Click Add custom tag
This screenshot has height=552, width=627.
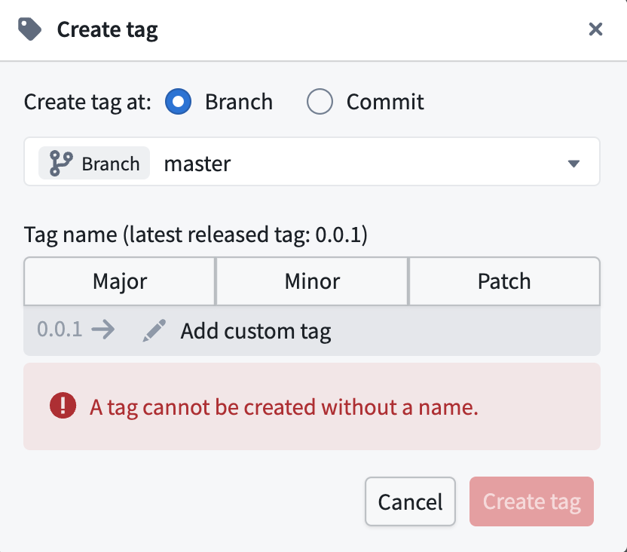255,331
